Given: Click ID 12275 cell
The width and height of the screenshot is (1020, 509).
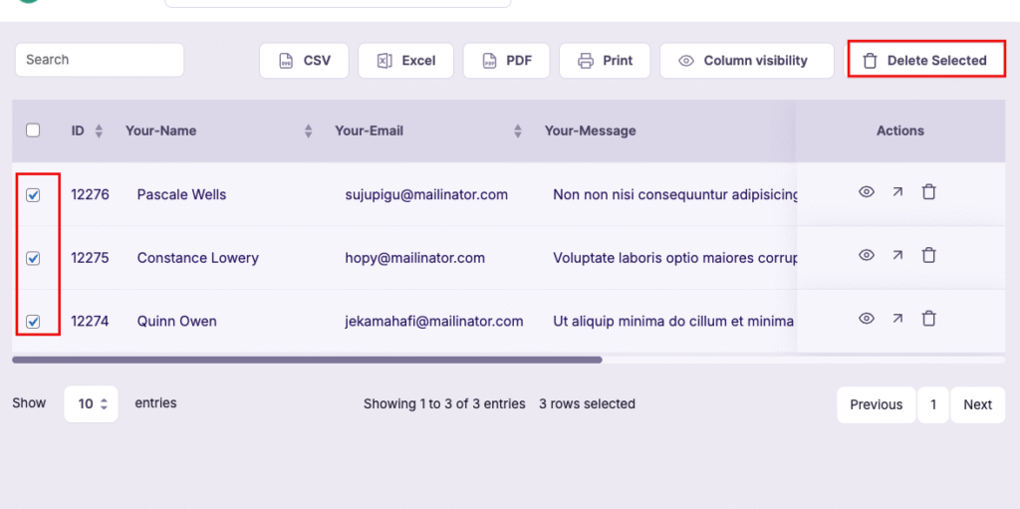Looking at the screenshot, I should 90,258.
